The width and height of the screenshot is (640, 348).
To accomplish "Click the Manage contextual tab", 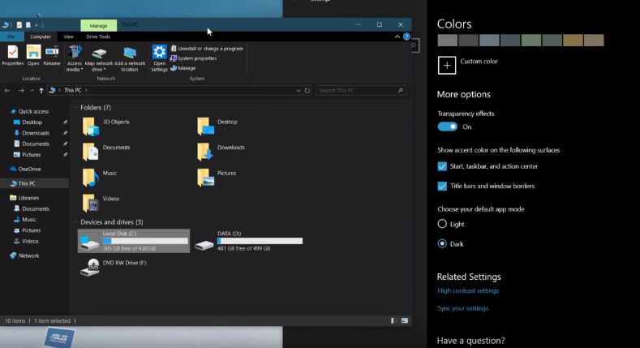I will pos(98,26).
